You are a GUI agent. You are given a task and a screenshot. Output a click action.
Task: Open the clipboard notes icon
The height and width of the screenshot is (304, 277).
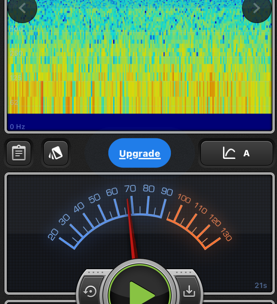pos(19,153)
